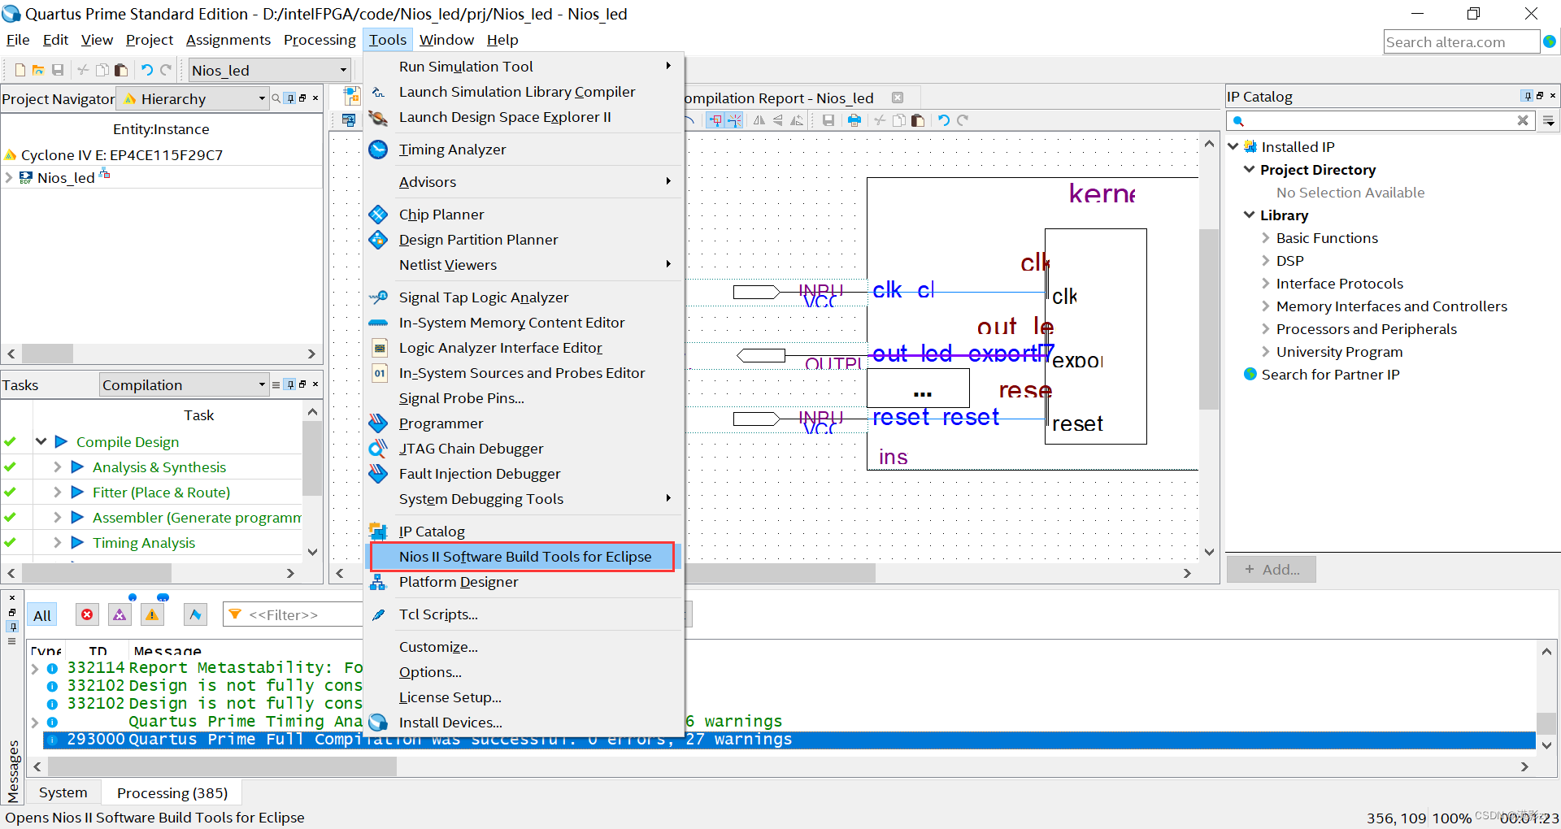Click the schematic vertical scrollbar
Viewport: 1561px width, 829px height.
click(x=1209, y=319)
